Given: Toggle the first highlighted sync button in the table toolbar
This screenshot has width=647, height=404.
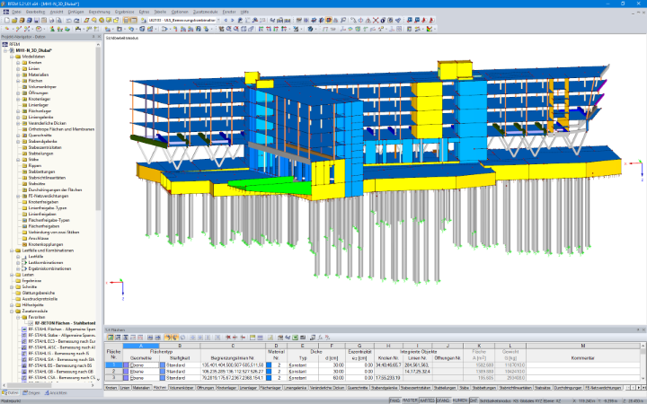Looking at the screenshot, I should pyautogui.click(x=167, y=338).
